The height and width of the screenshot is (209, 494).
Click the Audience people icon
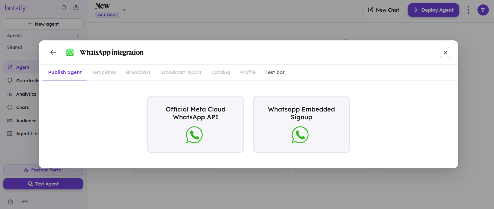[x=10, y=121]
